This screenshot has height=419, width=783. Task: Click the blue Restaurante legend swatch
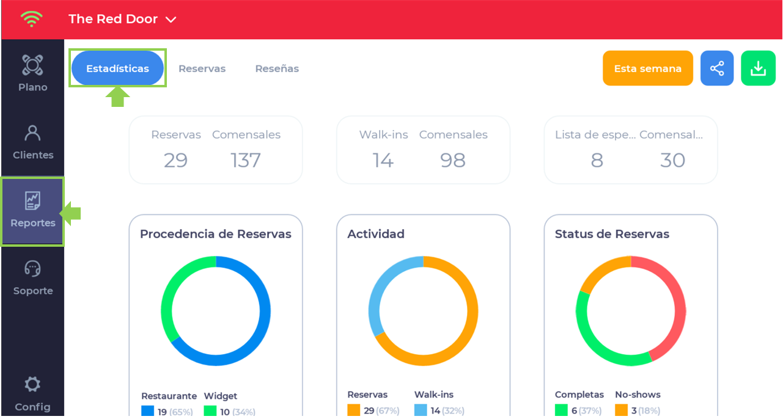(147, 411)
